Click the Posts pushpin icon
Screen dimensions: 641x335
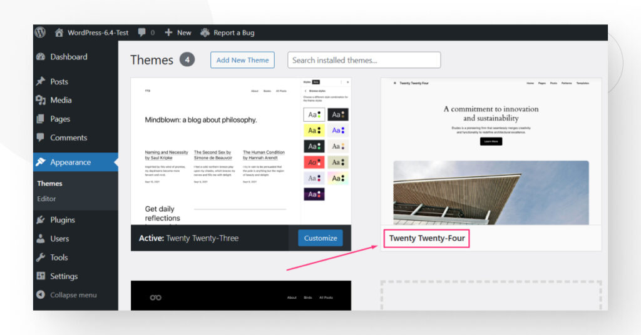(41, 82)
